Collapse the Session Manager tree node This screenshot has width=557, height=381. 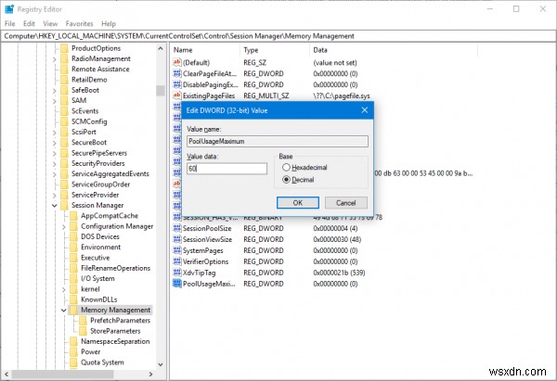click(55, 206)
